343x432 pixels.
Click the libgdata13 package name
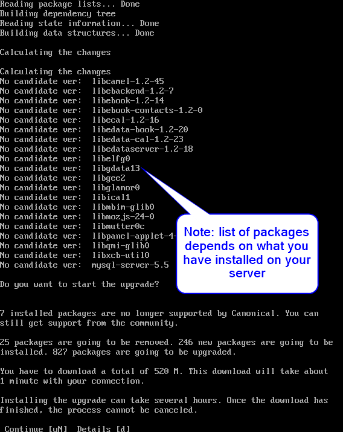(116, 169)
